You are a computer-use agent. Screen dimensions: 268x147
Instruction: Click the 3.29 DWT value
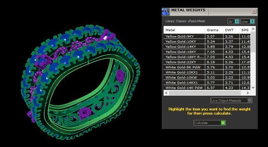229,72
